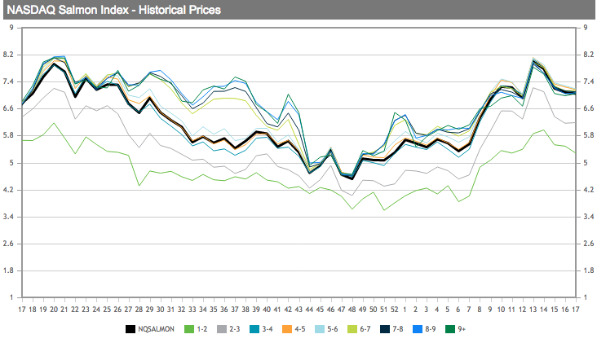Click the x-axis week label 44
Image resolution: width=597 pixels, height=343 pixels.
pos(309,310)
